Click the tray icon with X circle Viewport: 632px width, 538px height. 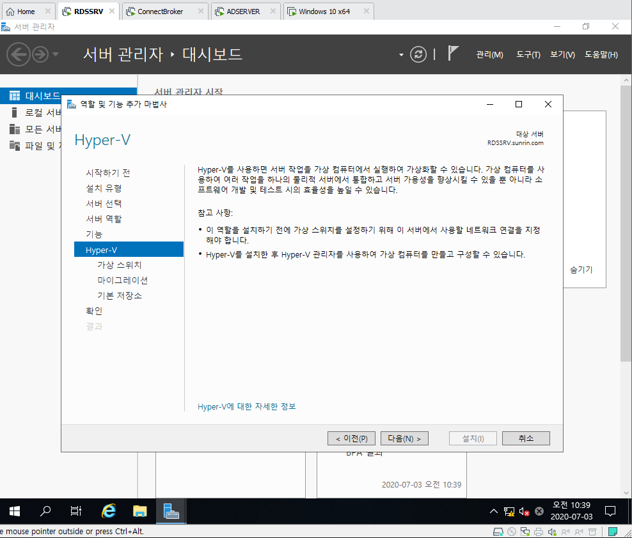point(539,511)
